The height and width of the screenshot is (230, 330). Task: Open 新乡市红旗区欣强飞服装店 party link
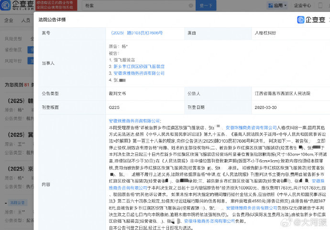139,67
